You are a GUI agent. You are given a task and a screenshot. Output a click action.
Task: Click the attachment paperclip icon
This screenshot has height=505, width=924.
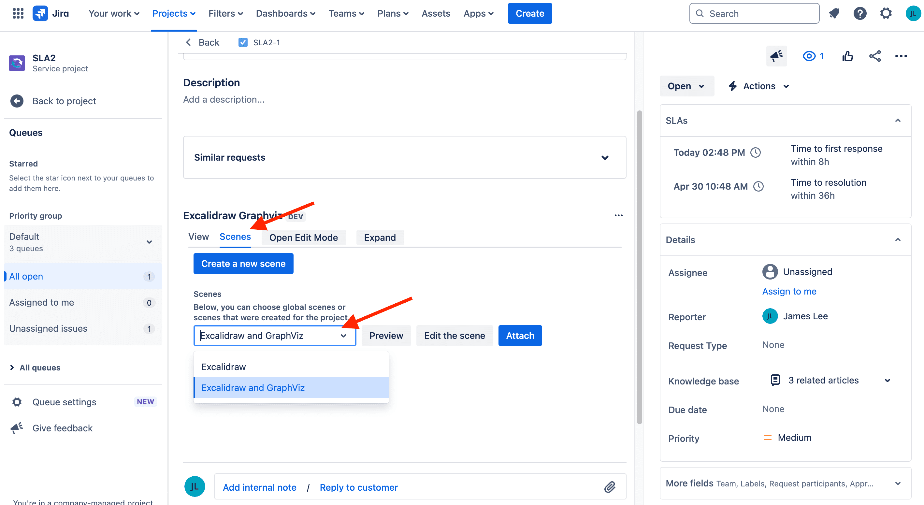point(610,487)
